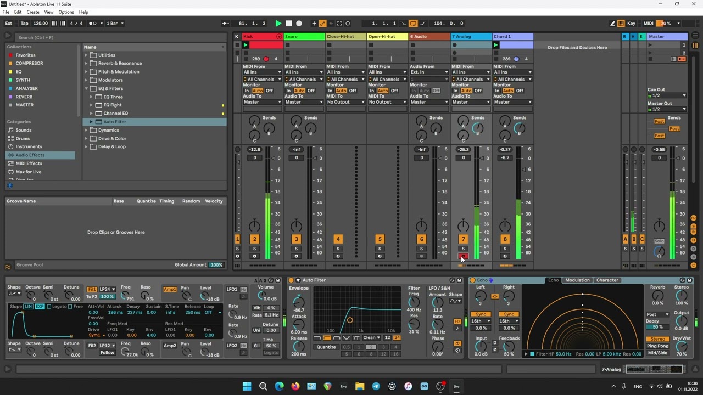Select Favorites collection in browser
Image resolution: width=703 pixels, height=395 pixels.
[x=25, y=55]
